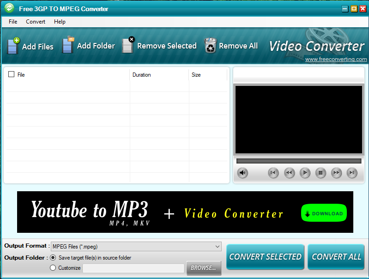Click the app logo in title bar
The width and height of the screenshot is (369, 279).
9,8
